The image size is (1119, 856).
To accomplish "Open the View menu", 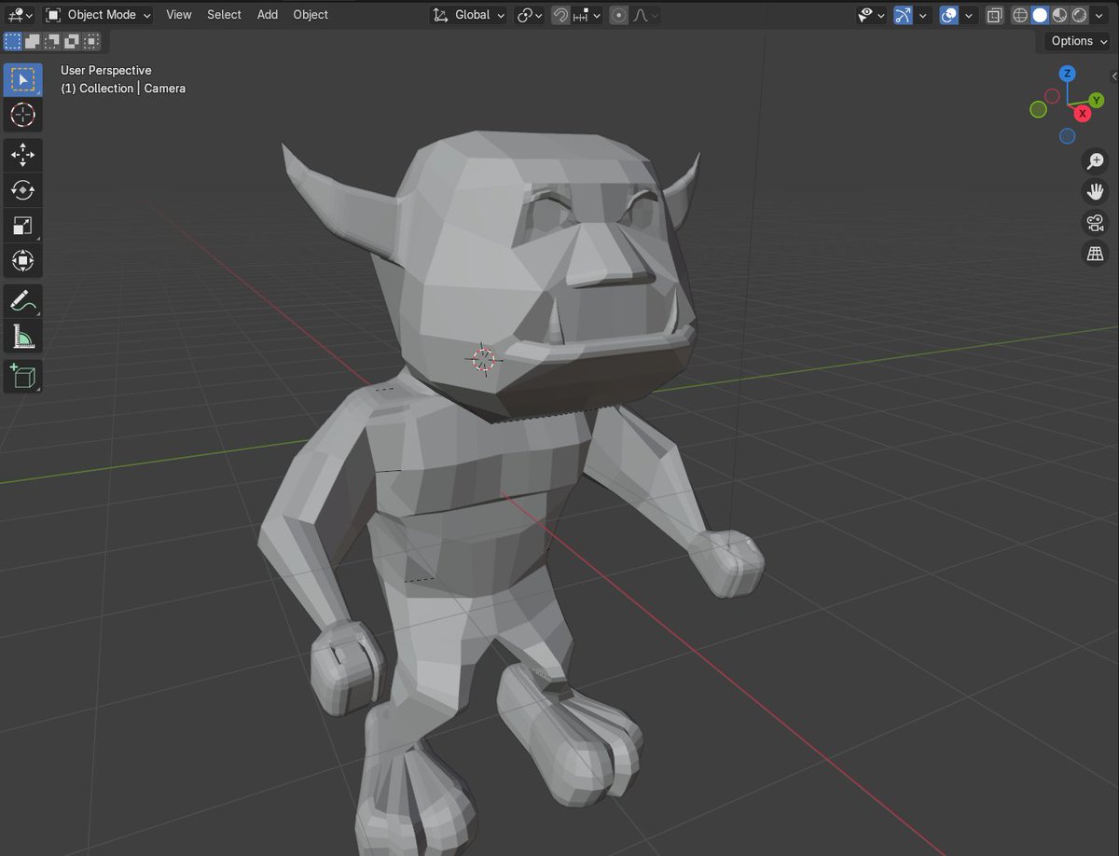I will click(178, 15).
